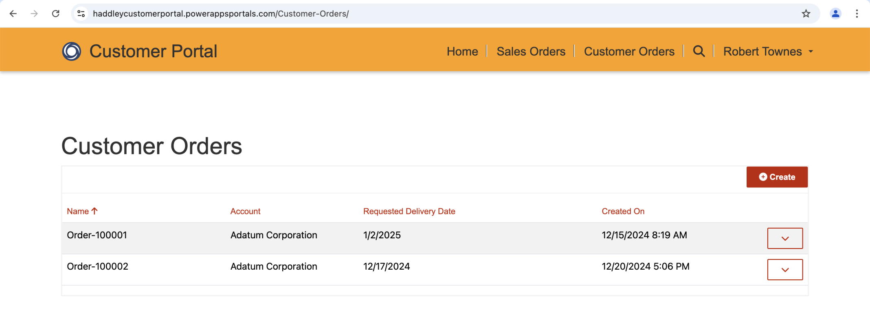Open the browser profile icon
Viewport: 870px width, 316px height.
click(835, 14)
